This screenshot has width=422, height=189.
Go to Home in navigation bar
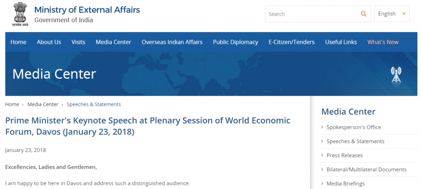pyautogui.click(x=18, y=42)
